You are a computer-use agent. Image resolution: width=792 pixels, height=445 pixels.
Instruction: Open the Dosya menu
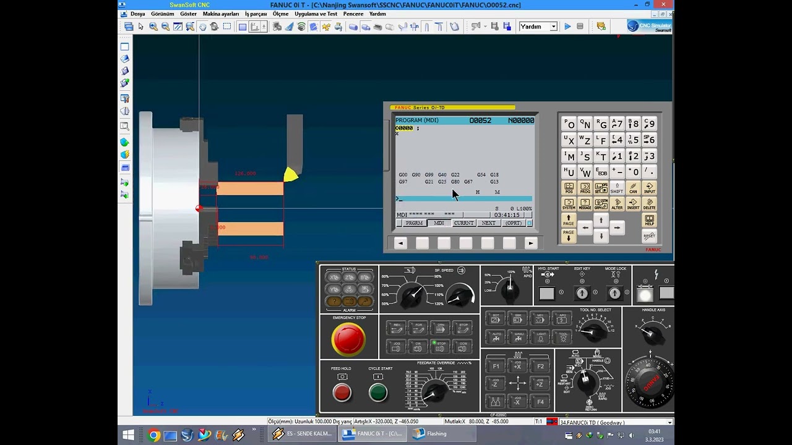[137, 14]
